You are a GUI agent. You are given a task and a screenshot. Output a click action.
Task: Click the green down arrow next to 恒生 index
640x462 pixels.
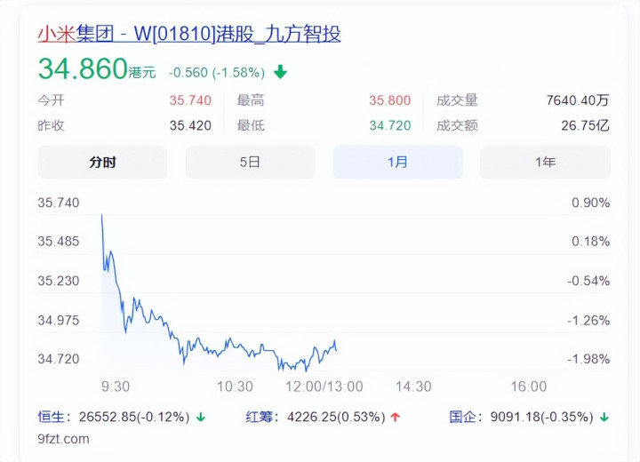pos(200,417)
